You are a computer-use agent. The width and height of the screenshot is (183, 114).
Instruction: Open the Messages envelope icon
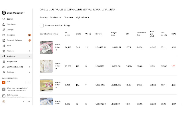(x=4, y=35)
